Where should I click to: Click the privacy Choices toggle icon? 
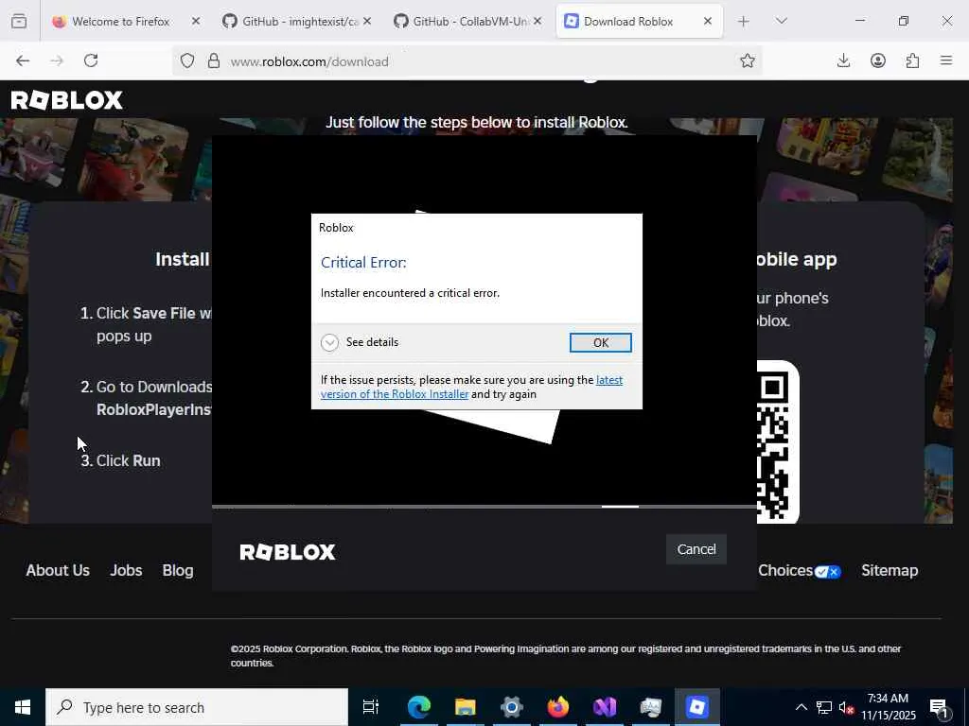click(x=827, y=572)
